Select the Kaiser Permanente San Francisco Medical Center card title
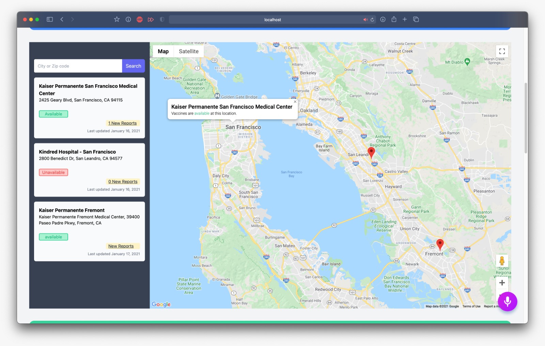The image size is (545, 346). pyautogui.click(x=88, y=90)
